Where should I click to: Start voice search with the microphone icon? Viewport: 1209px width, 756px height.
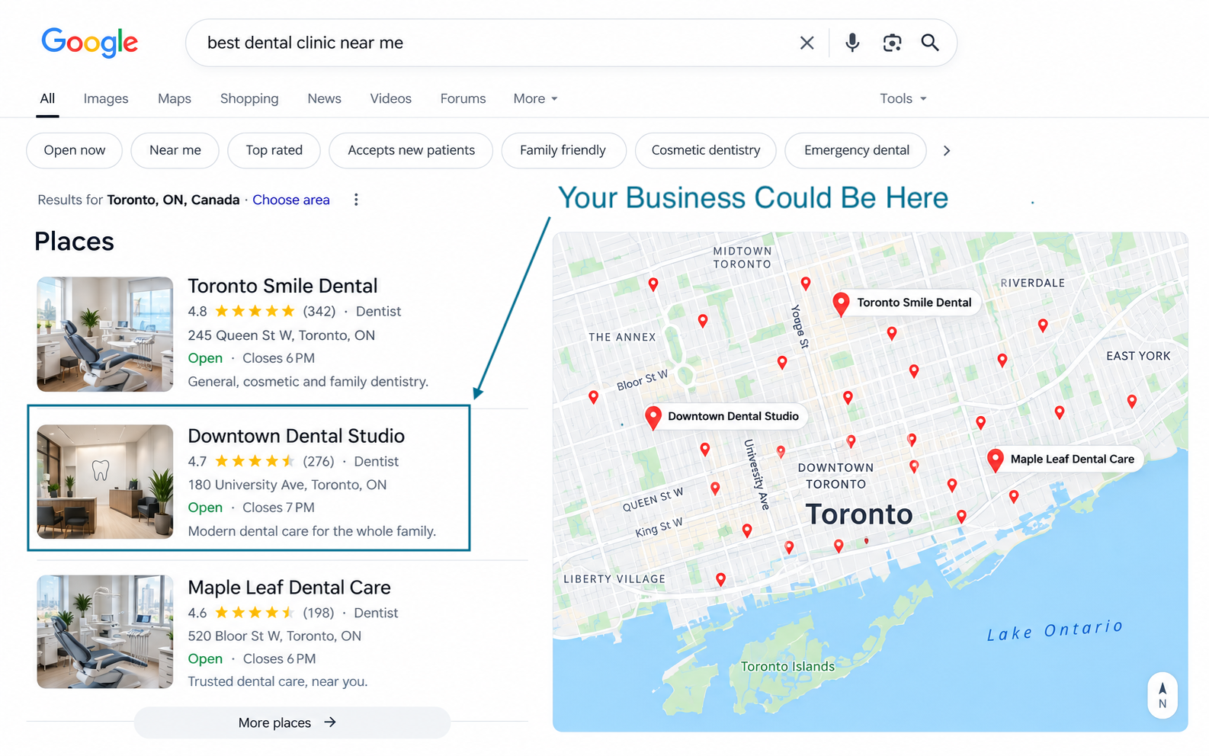[x=852, y=43]
